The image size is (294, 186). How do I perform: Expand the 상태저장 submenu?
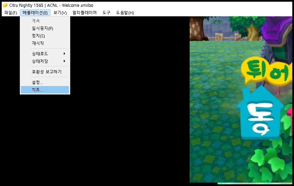click(45, 61)
